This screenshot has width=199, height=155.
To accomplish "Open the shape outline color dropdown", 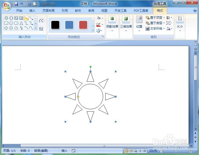I will click(x=102, y=24).
